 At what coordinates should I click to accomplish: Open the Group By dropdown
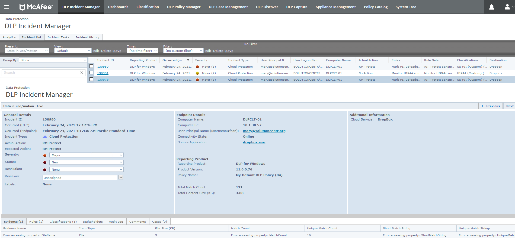[x=53, y=60]
